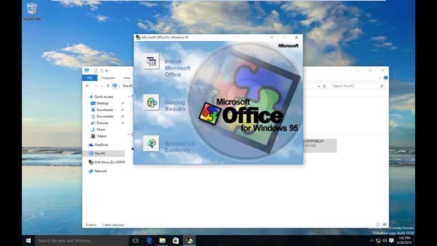Open the volume icon in system tray
Image resolution: width=437 pixels, height=246 pixels.
click(x=384, y=241)
